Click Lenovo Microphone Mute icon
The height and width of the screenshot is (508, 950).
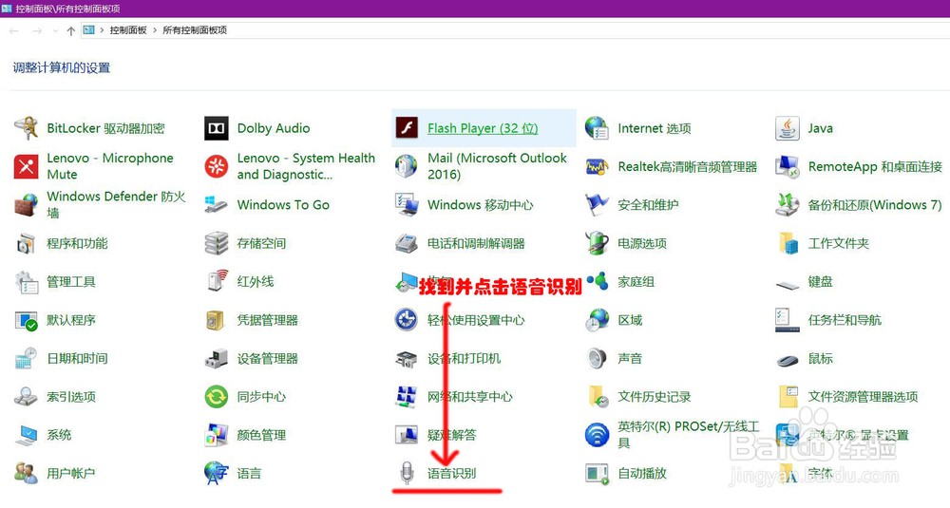coord(26,166)
